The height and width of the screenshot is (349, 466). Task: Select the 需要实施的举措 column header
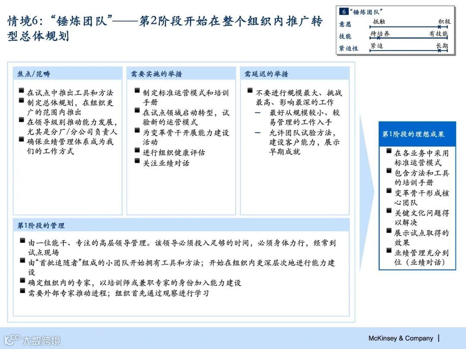click(x=181, y=74)
